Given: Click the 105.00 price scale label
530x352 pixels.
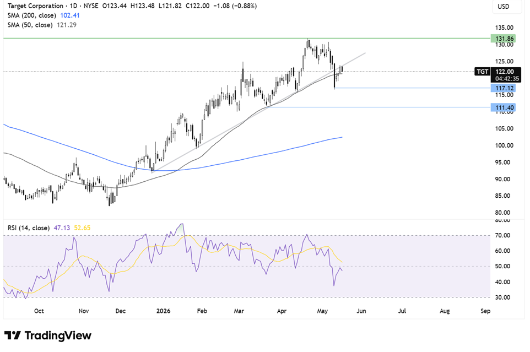Looking at the screenshot, I should 504,129.
